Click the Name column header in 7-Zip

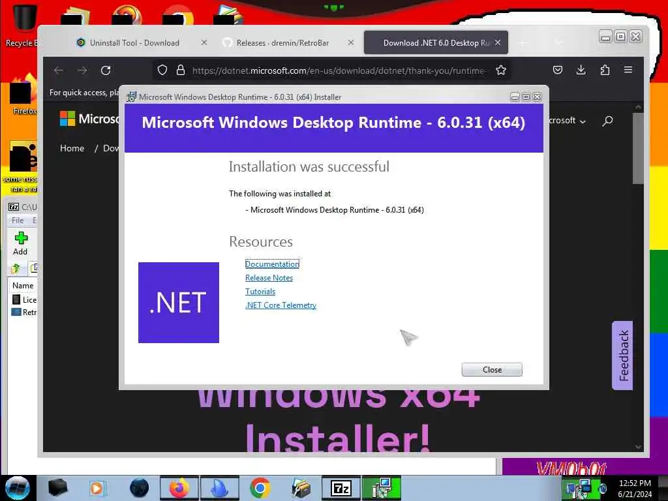point(23,286)
